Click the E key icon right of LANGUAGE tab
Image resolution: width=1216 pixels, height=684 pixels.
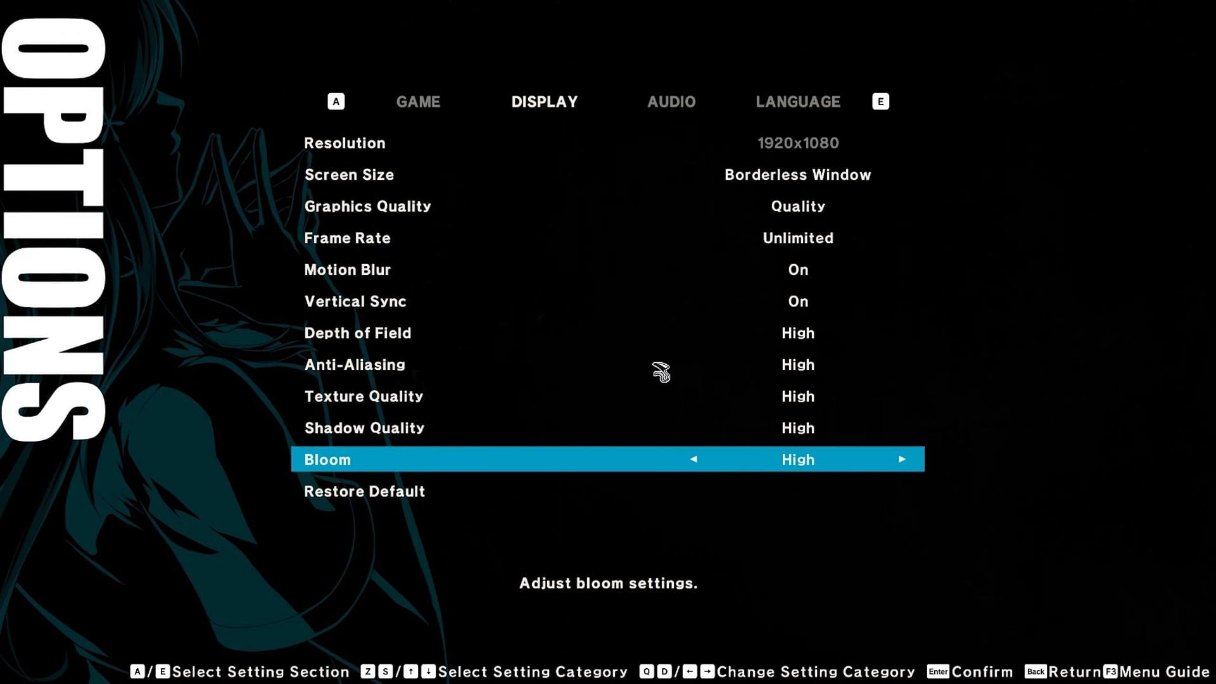[x=880, y=101]
